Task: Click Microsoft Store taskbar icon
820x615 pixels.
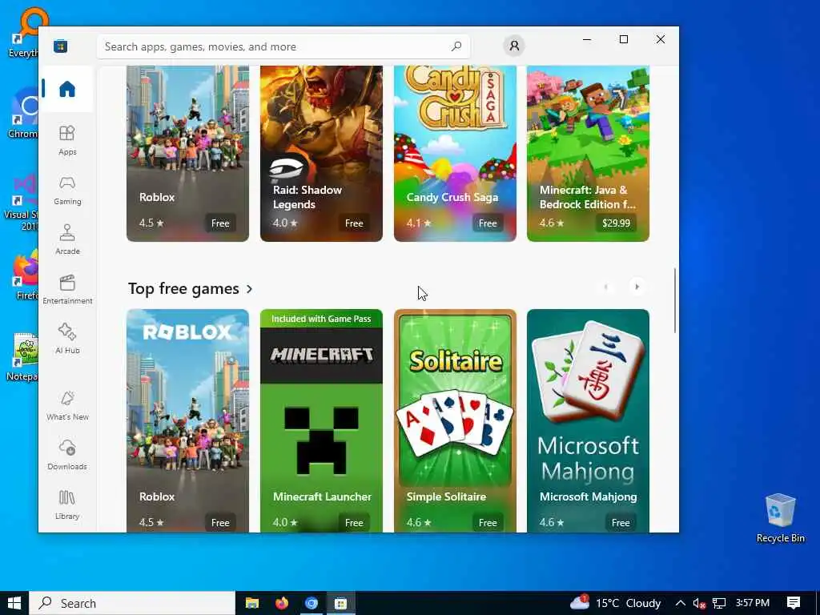Action: (341, 603)
